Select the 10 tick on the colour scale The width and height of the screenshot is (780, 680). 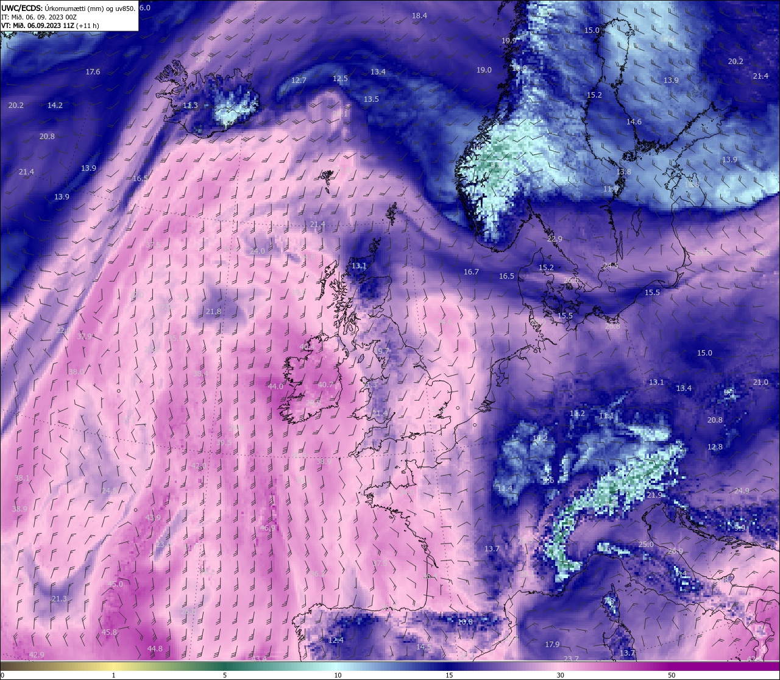click(x=337, y=675)
